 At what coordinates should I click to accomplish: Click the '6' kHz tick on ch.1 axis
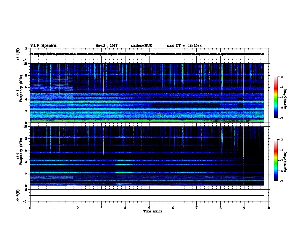click(26, 87)
